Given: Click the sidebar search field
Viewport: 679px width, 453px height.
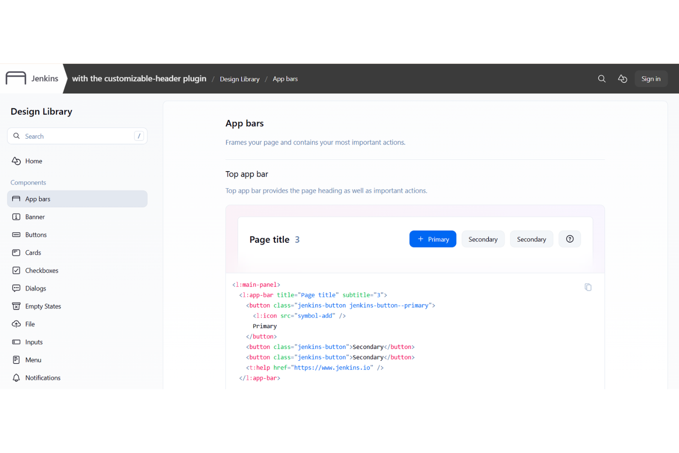Looking at the screenshot, I should 77,136.
